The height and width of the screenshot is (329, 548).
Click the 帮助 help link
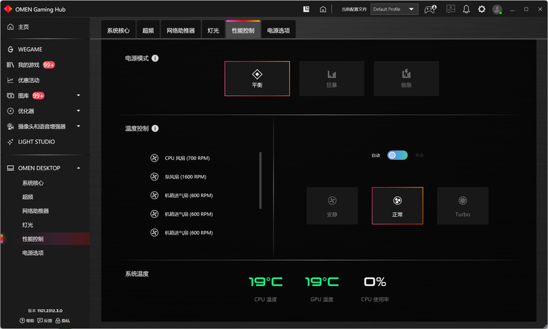27,320
